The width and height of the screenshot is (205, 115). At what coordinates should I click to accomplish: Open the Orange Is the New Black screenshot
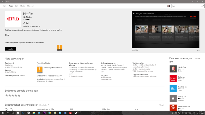click(x=166, y=29)
